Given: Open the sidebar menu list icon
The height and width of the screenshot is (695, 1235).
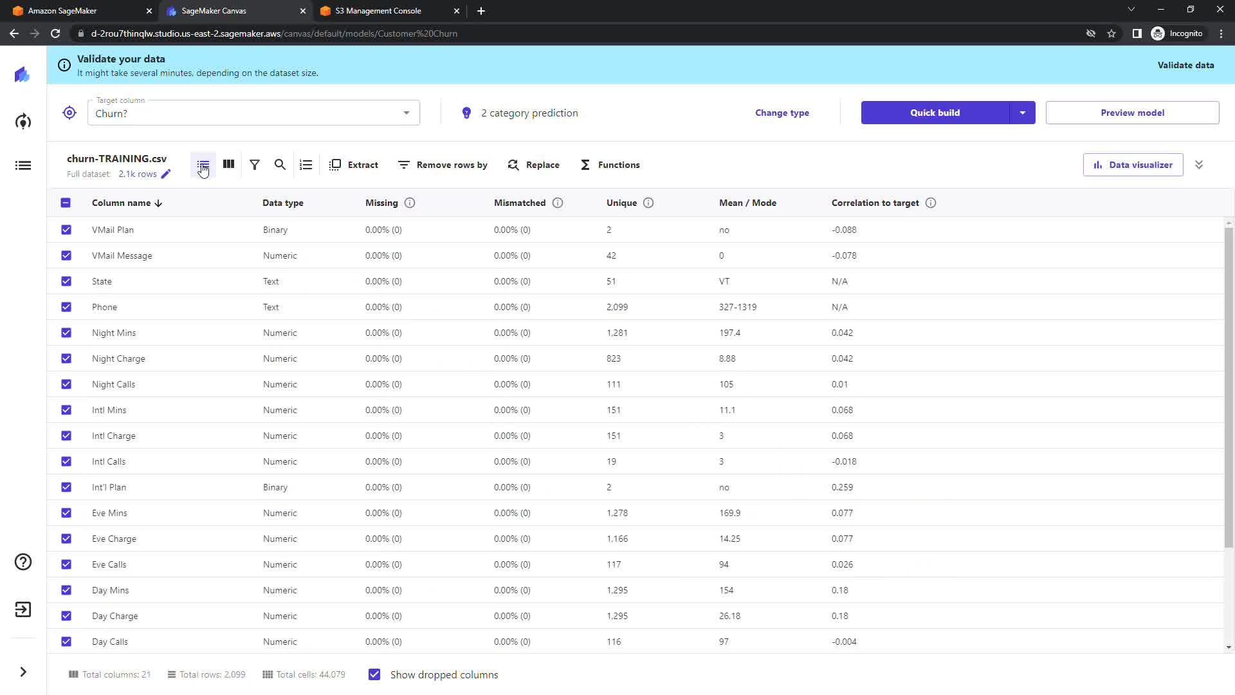Looking at the screenshot, I should pyautogui.click(x=23, y=165).
